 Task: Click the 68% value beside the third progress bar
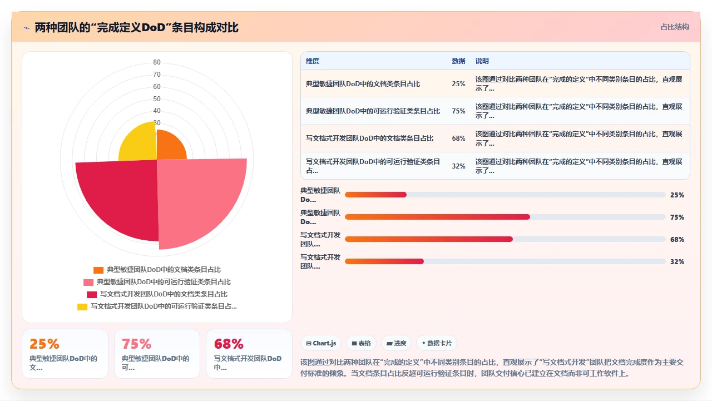click(x=677, y=240)
